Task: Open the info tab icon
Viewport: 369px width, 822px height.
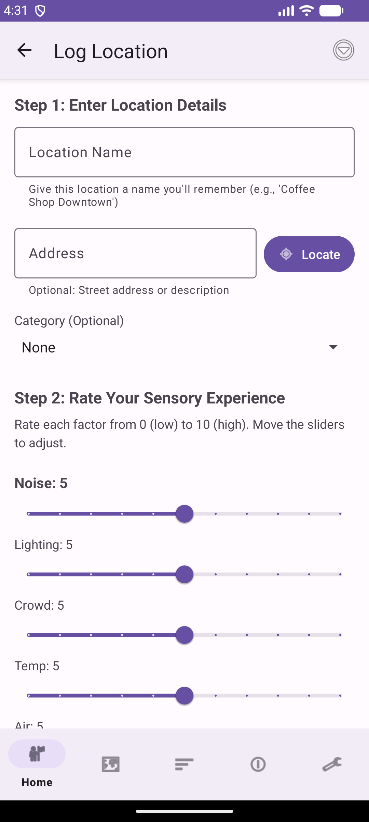Action: (x=258, y=764)
